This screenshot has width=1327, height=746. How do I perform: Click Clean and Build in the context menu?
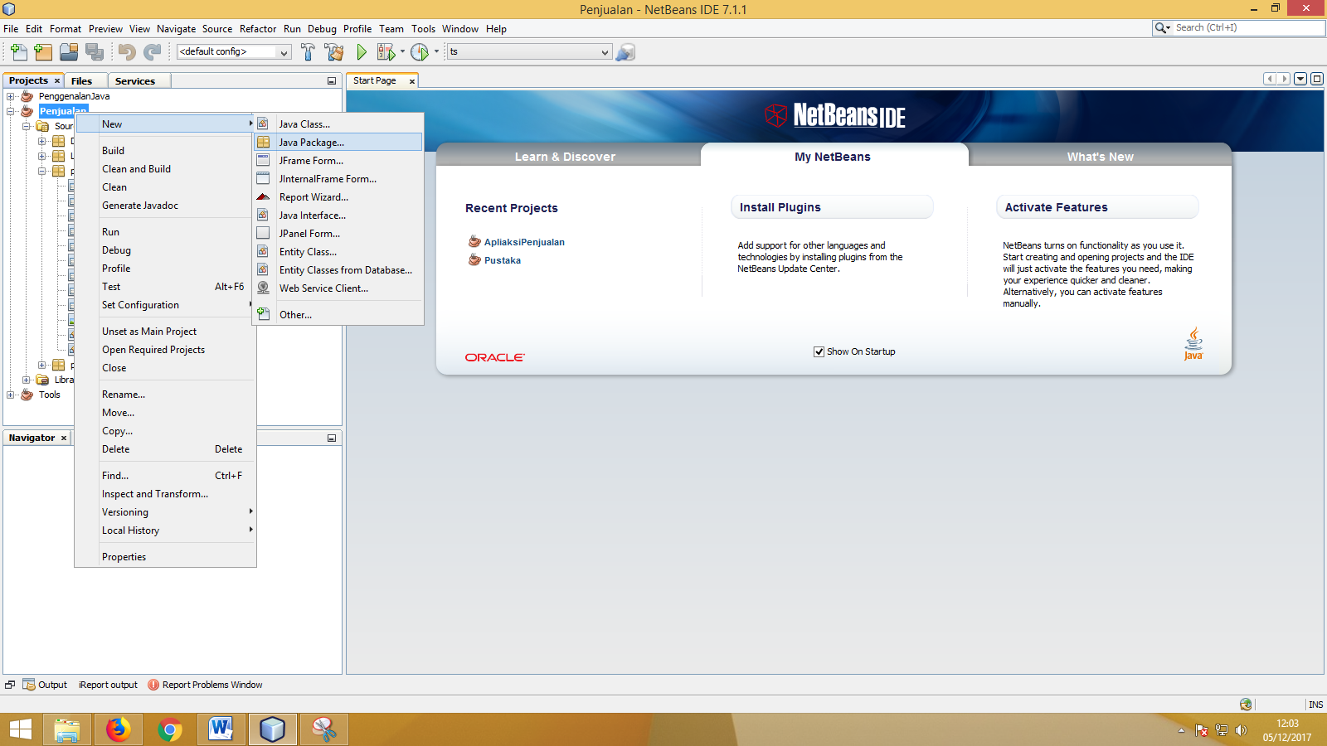pyautogui.click(x=165, y=169)
